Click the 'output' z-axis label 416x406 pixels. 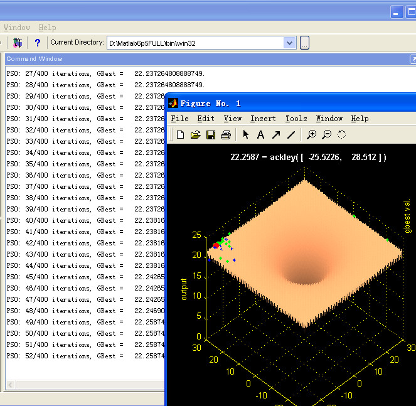[x=184, y=289]
